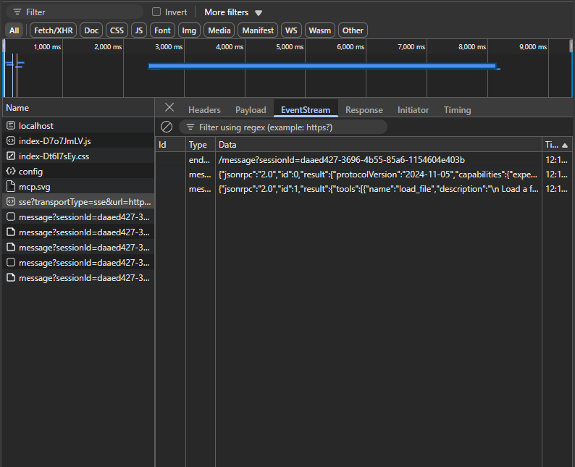Click the clear event stream icon

click(167, 127)
